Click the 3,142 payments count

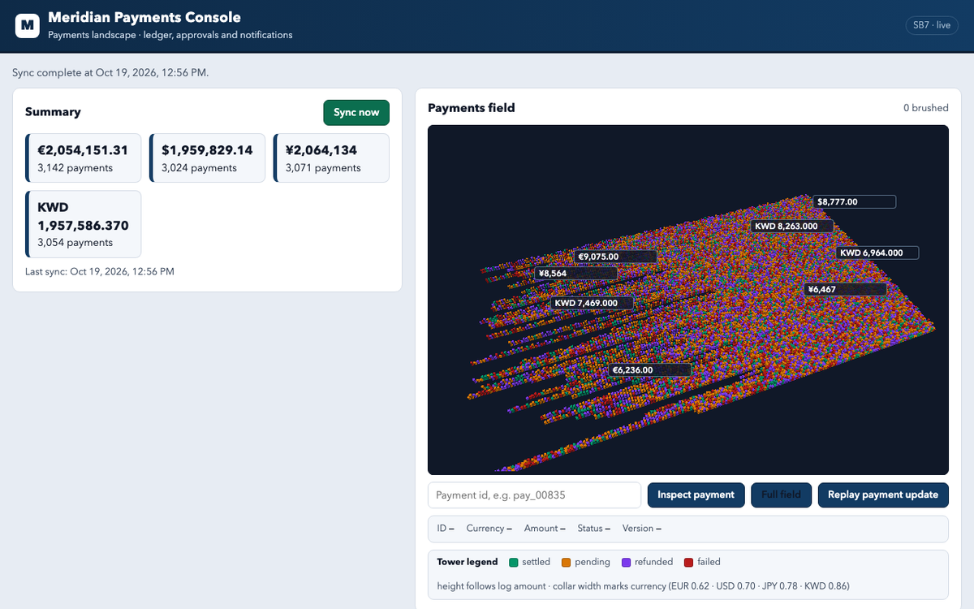click(75, 168)
